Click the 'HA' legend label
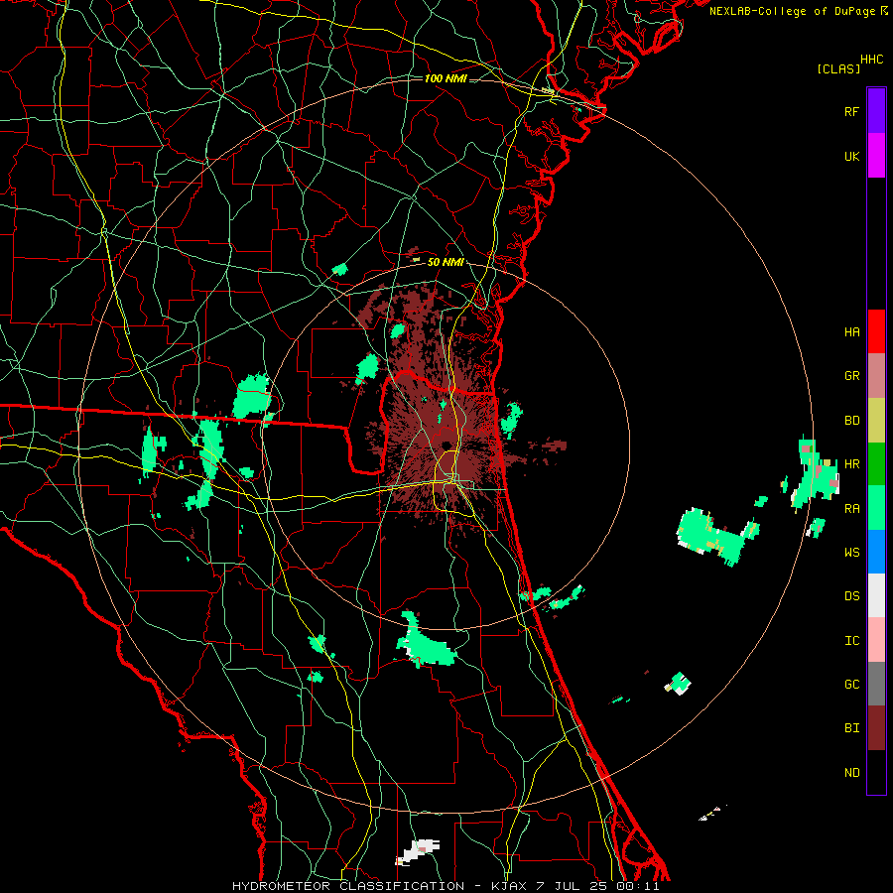The width and height of the screenshot is (893, 893). pyautogui.click(x=852, y=331)
